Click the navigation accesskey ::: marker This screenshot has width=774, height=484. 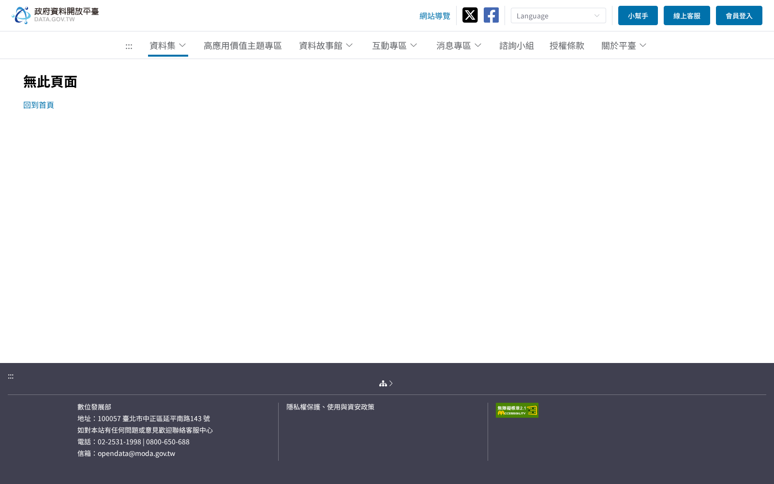(x=129, y=46)
